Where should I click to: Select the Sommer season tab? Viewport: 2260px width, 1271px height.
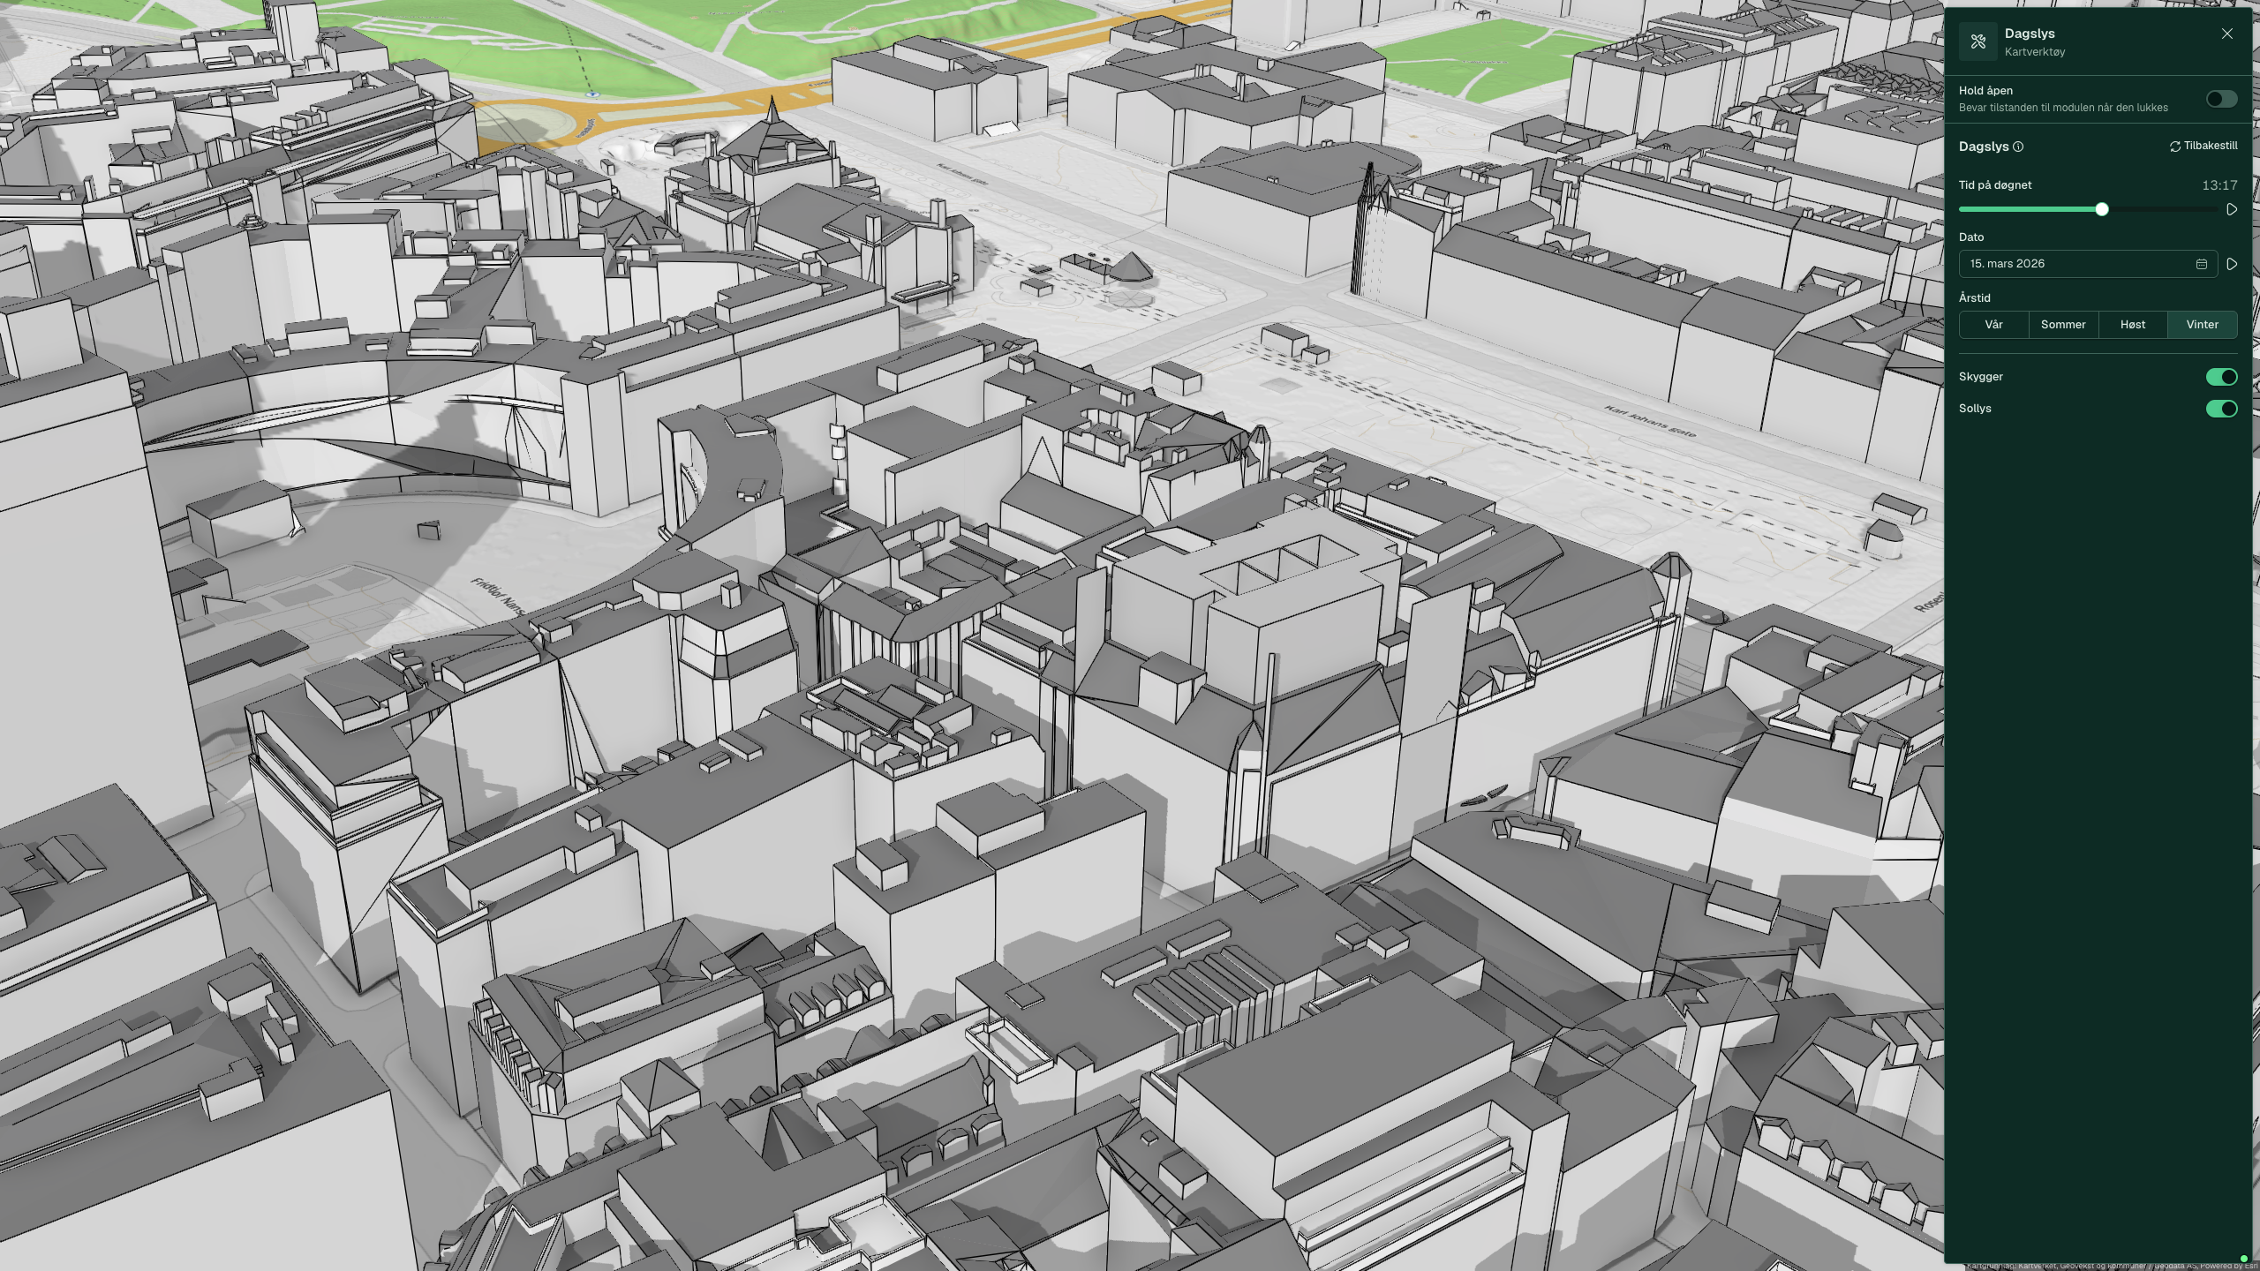coord(2063,325)
